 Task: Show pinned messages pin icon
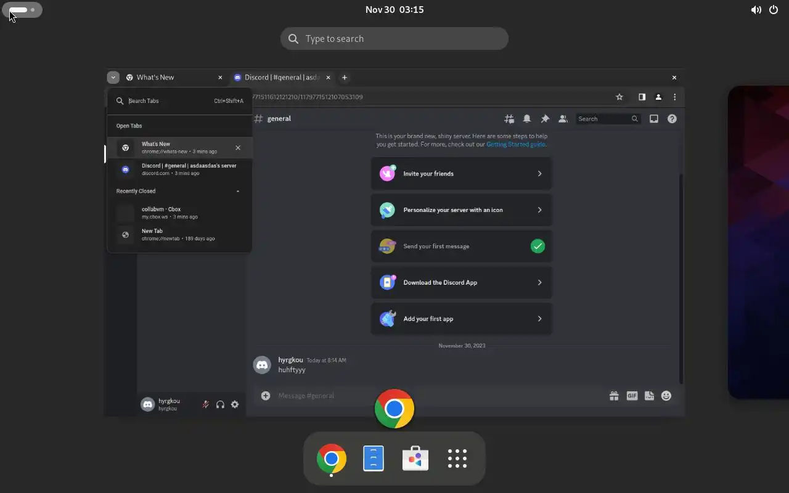click(x=545, y=119)
